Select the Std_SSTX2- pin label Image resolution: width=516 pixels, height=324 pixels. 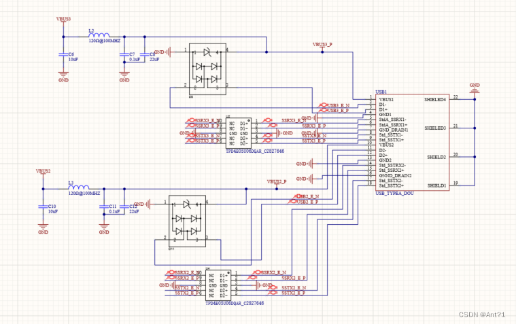(x=391, y=181)
